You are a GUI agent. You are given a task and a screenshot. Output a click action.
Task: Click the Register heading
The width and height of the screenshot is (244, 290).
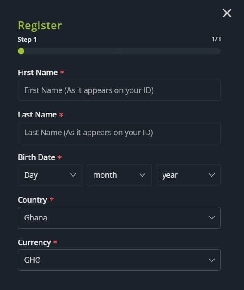[39, 26]
